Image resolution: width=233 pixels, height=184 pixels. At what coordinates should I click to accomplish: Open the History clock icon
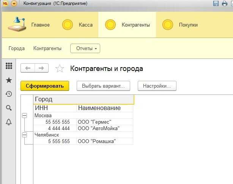click(9, 94)
